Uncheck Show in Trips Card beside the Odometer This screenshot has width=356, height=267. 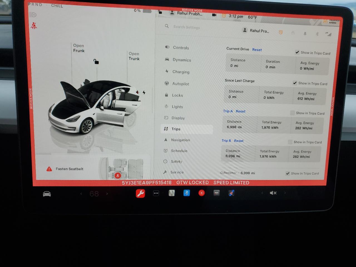click(x=288, y=173)
